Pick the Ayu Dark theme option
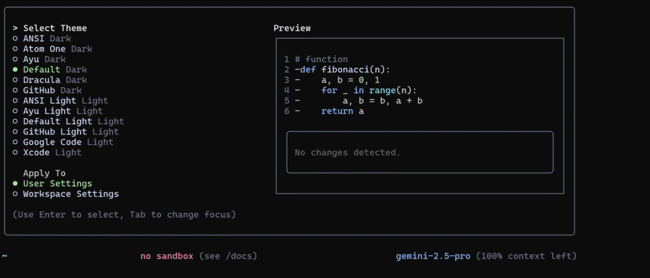 [39, 59]
